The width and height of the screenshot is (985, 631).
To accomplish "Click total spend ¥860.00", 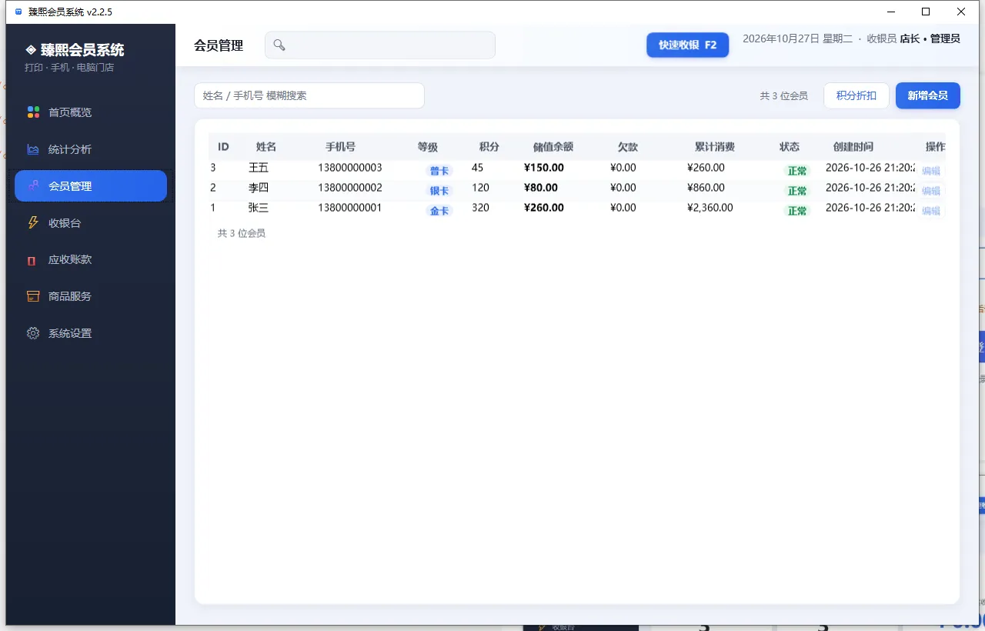I will (x=706, y=188).
